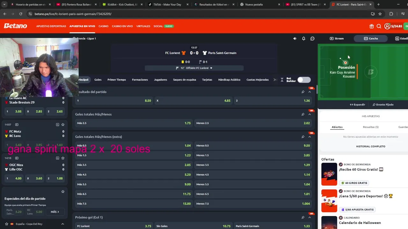
Task: Open the browser extensions puzzle icon
Action: (x=391, y=14)
